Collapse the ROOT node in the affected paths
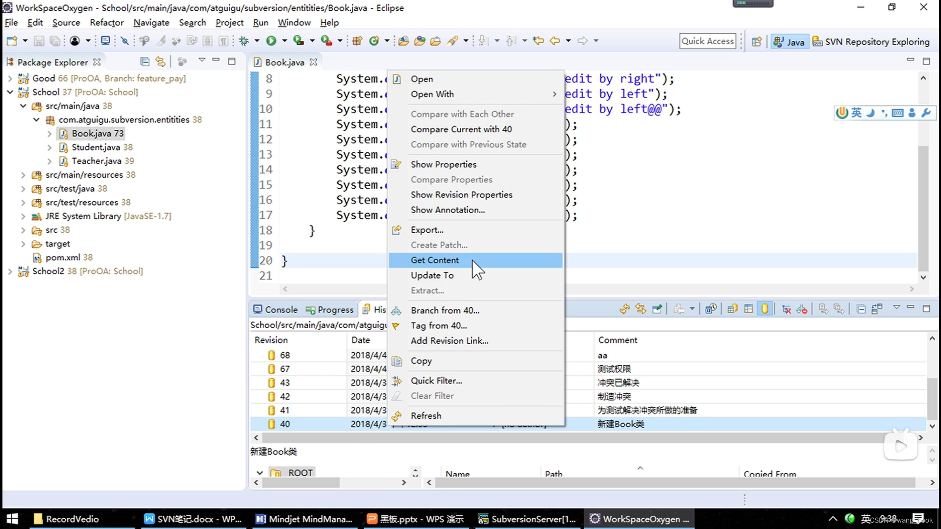Viewport: 941px width, 529px height. click(260, 473)
